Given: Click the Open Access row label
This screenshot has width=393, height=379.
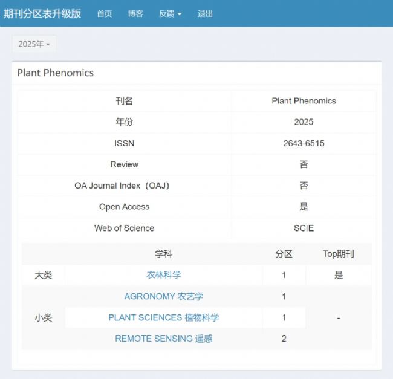Looking at the screenshot, I should point(124,207).
